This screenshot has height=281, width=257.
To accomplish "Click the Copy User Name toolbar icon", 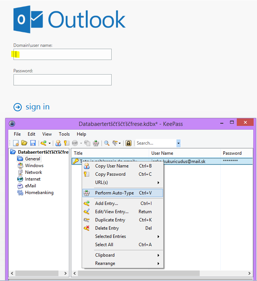I will tap(58, 143).
